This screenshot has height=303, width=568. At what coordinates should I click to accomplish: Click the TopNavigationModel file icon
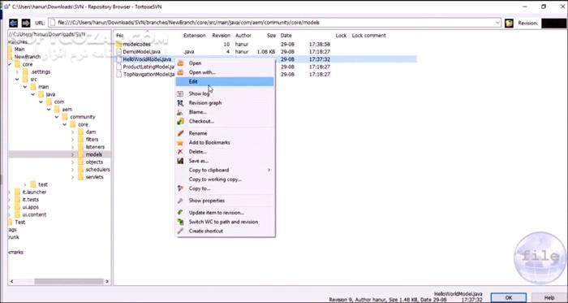click(x=119, y=74)
